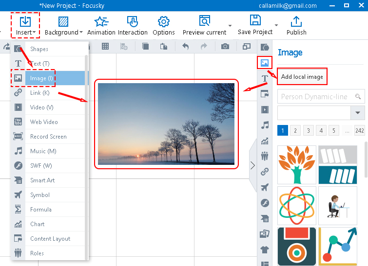Go to image page 2
368x266 pixels.
[295, 130]
